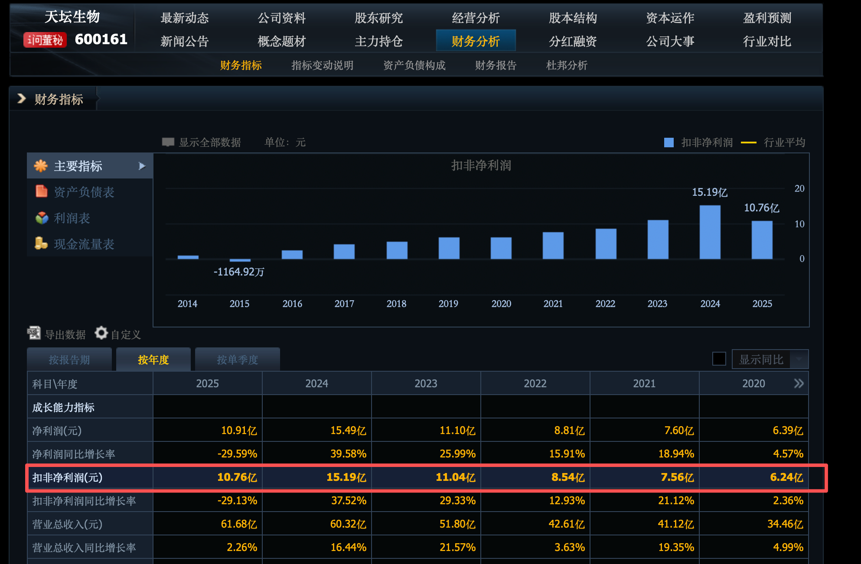Toggle the 显示全部数据 checkbox
Image resolution: width=861 pixels, height=564 pixels.
pos(168,142)
